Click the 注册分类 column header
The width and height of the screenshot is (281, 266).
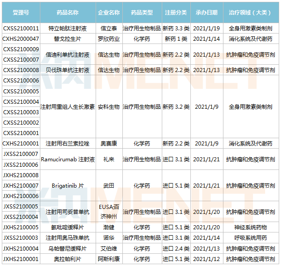point(176,13)
